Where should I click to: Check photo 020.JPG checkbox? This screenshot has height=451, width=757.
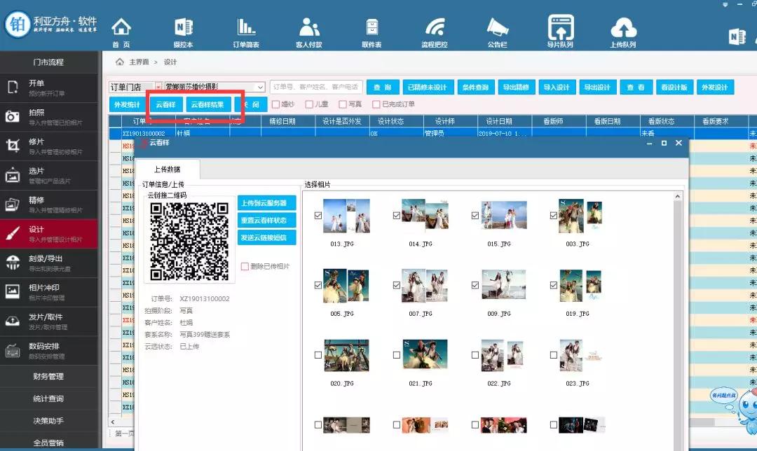coord(318,355)
